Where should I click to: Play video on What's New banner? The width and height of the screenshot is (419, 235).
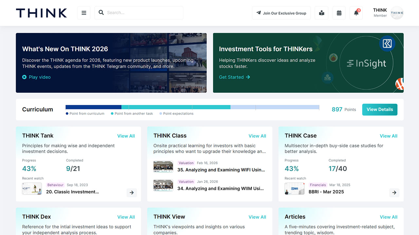tap(36, 77)
